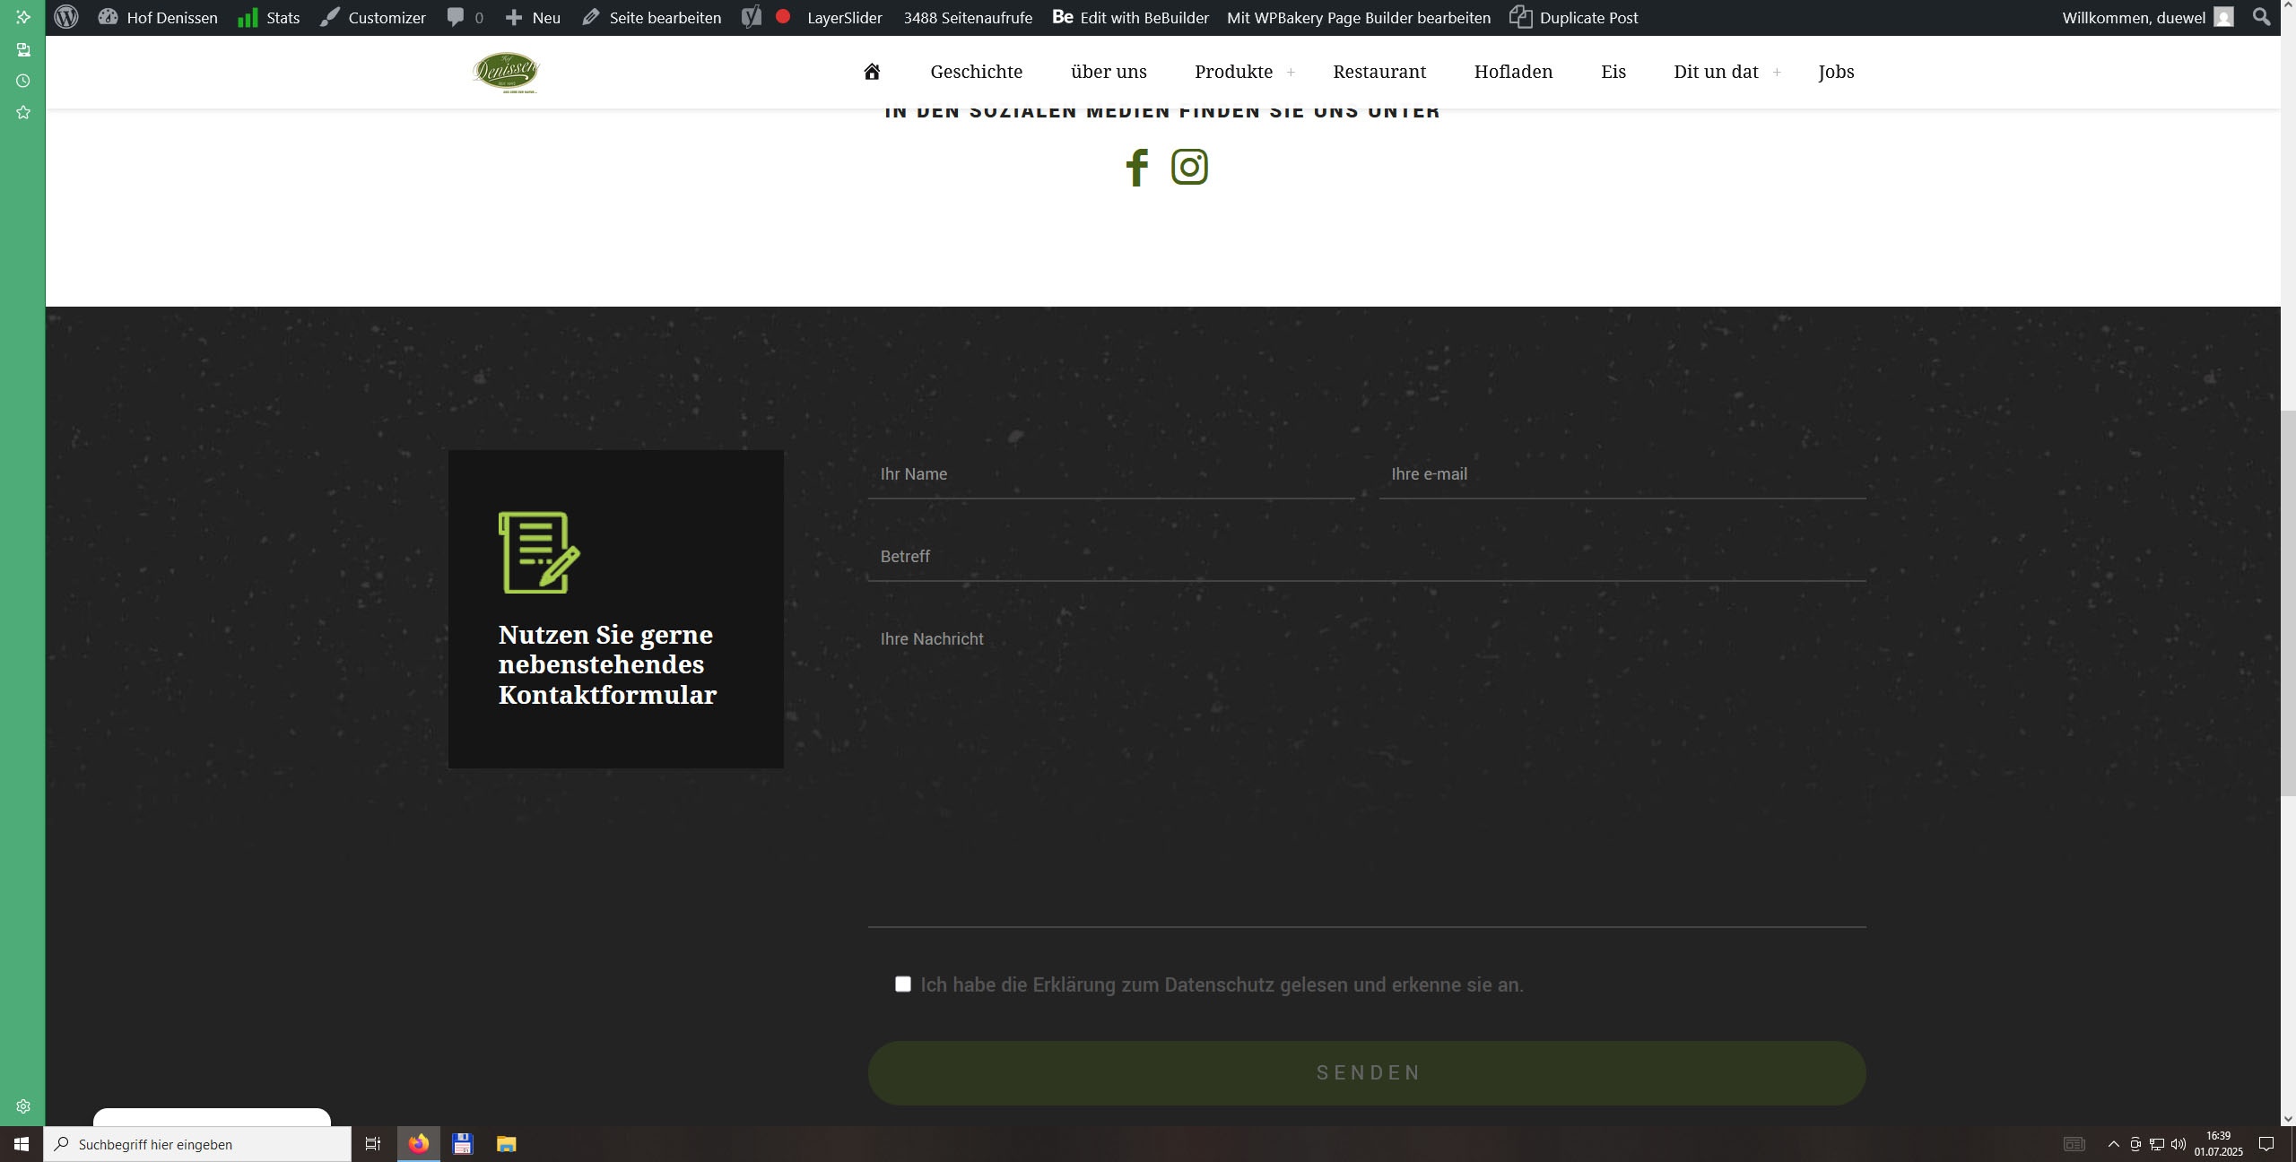Show hidden system tray icons

pos(2113,1144)
